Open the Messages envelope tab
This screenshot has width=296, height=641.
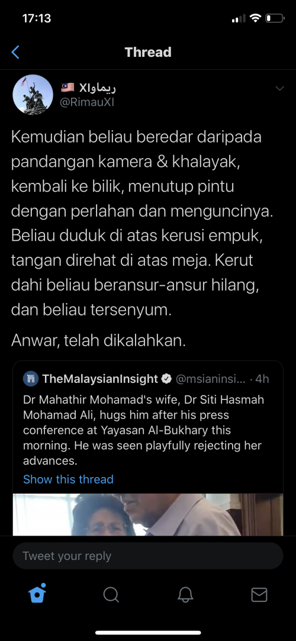coord(259,594)
